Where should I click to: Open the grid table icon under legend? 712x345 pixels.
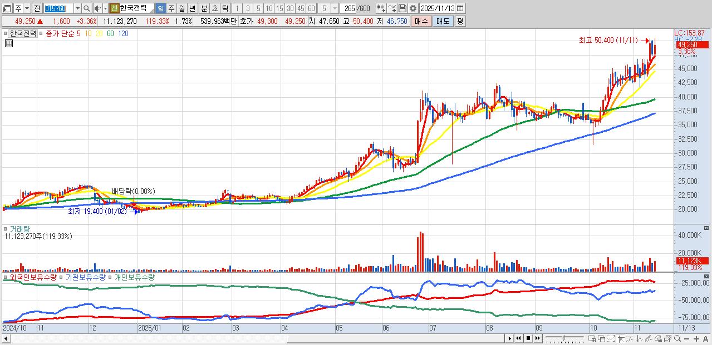click(8, 43)
